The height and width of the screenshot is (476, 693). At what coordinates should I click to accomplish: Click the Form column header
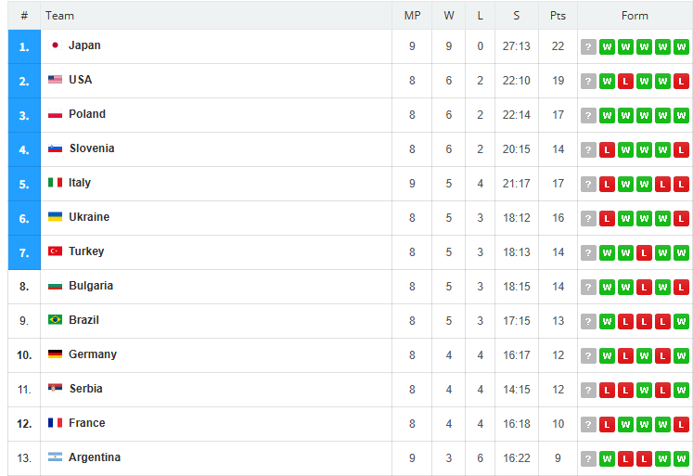click(635, 16)
